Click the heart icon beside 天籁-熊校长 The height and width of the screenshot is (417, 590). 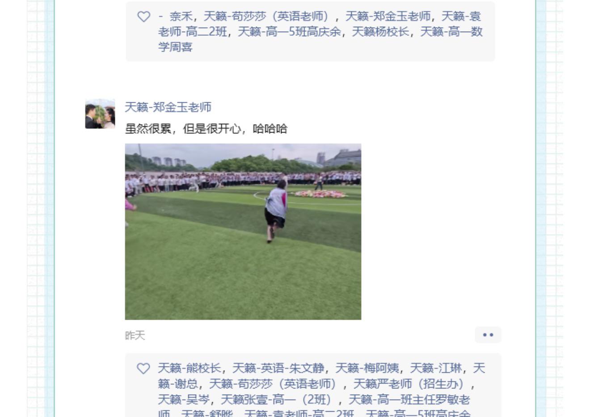point(143,368)
